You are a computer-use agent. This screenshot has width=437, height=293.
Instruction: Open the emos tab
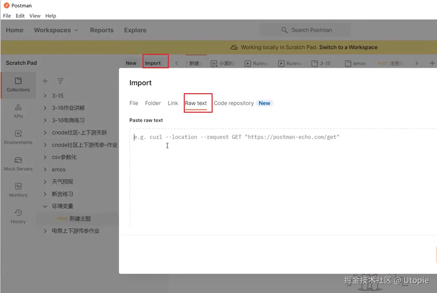click(x=355, y=63)
